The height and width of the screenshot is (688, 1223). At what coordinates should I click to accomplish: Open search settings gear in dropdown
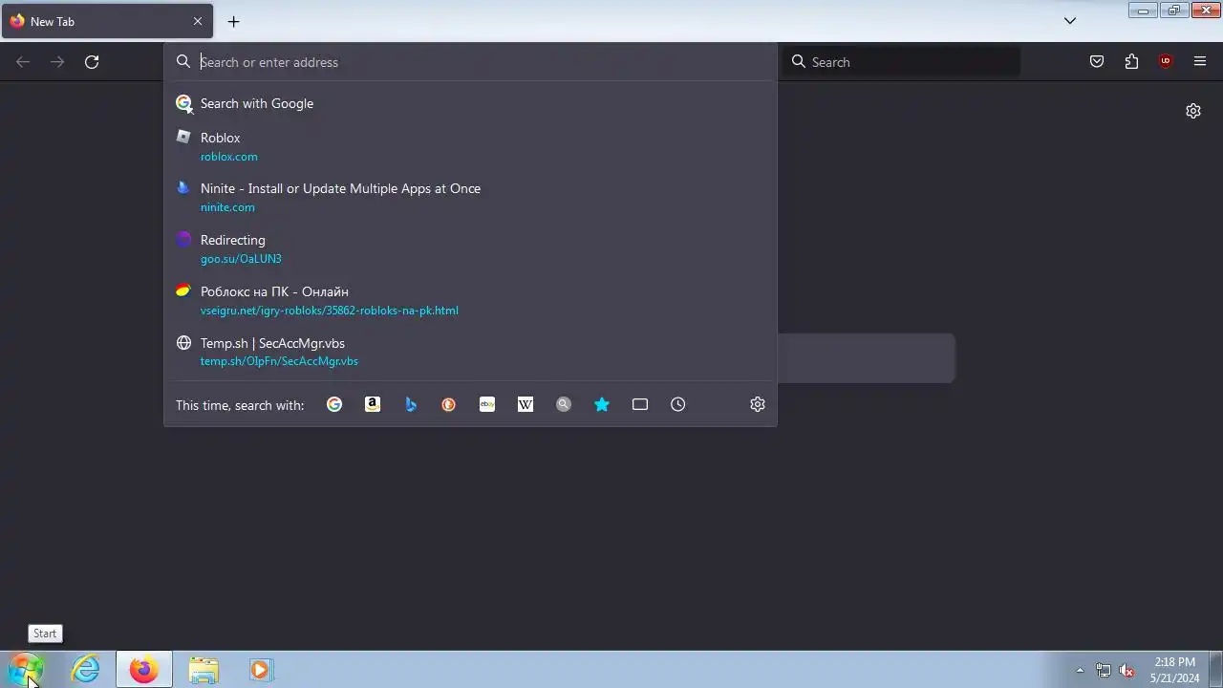click(x=758, y=404)
